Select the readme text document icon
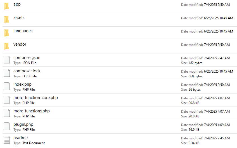This screenshot has height=148, width=237. coord(7,140)
